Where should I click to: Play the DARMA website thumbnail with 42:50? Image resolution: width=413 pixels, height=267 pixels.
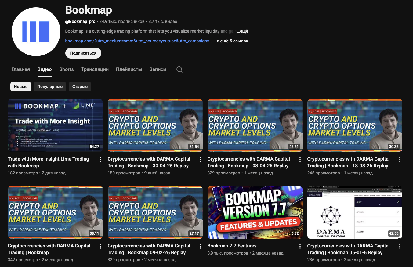pos(355,212)
